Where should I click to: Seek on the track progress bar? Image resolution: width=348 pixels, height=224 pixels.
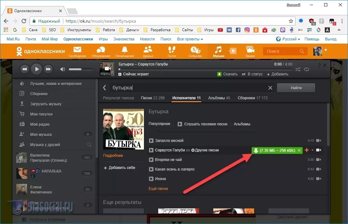205,69
